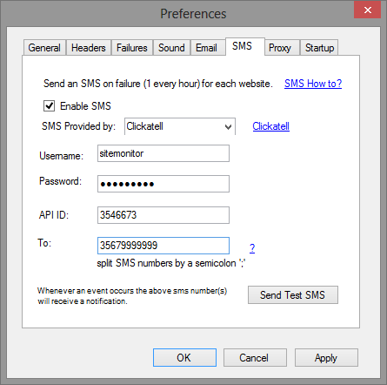Expand the SMS Provided by dropdown arrow
Viewport: 387px width, 385px height.
[228, 127]
